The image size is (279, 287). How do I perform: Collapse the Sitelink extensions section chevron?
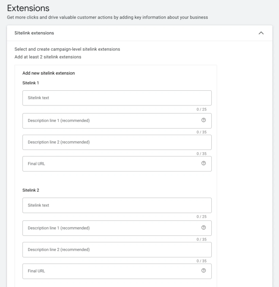tap(261, 33)
